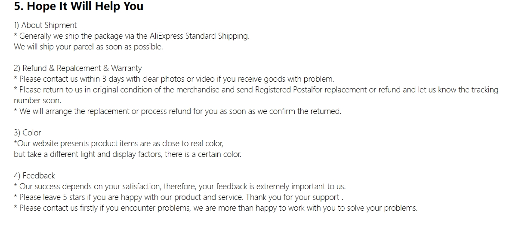The image size is (525, 230).
Task: Click the AliExpress Standard Shipping sentence
Action: 132,36
